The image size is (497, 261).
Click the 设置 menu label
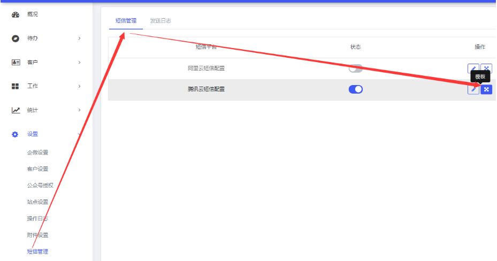(32, 134)
